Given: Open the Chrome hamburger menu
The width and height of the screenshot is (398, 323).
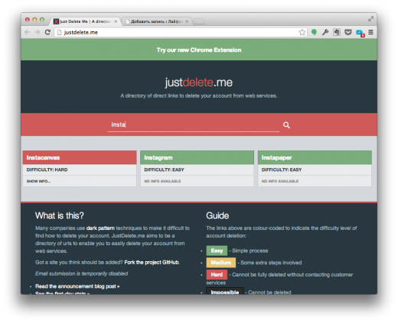Looking at the screenshot, I should pyautogui.click(x=370, y=32).
